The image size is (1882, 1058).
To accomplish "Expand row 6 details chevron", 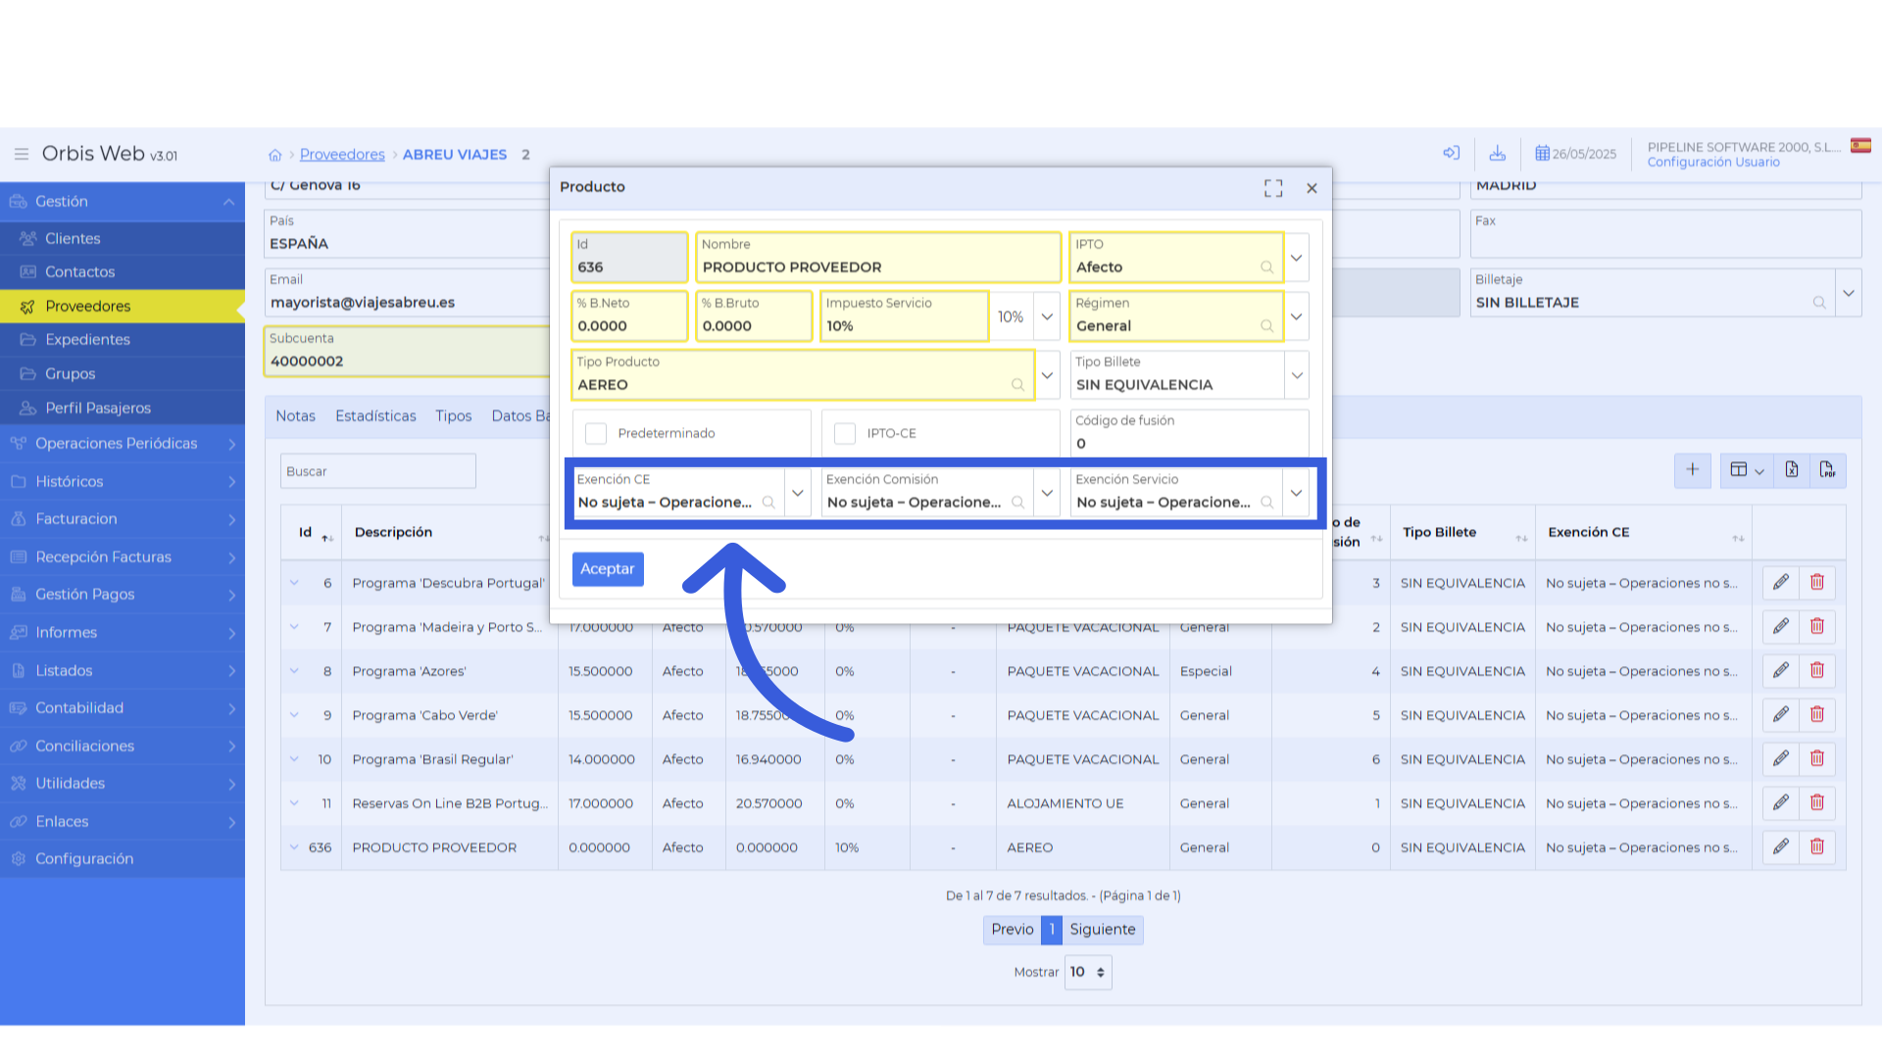I will (x=294, y=582).
